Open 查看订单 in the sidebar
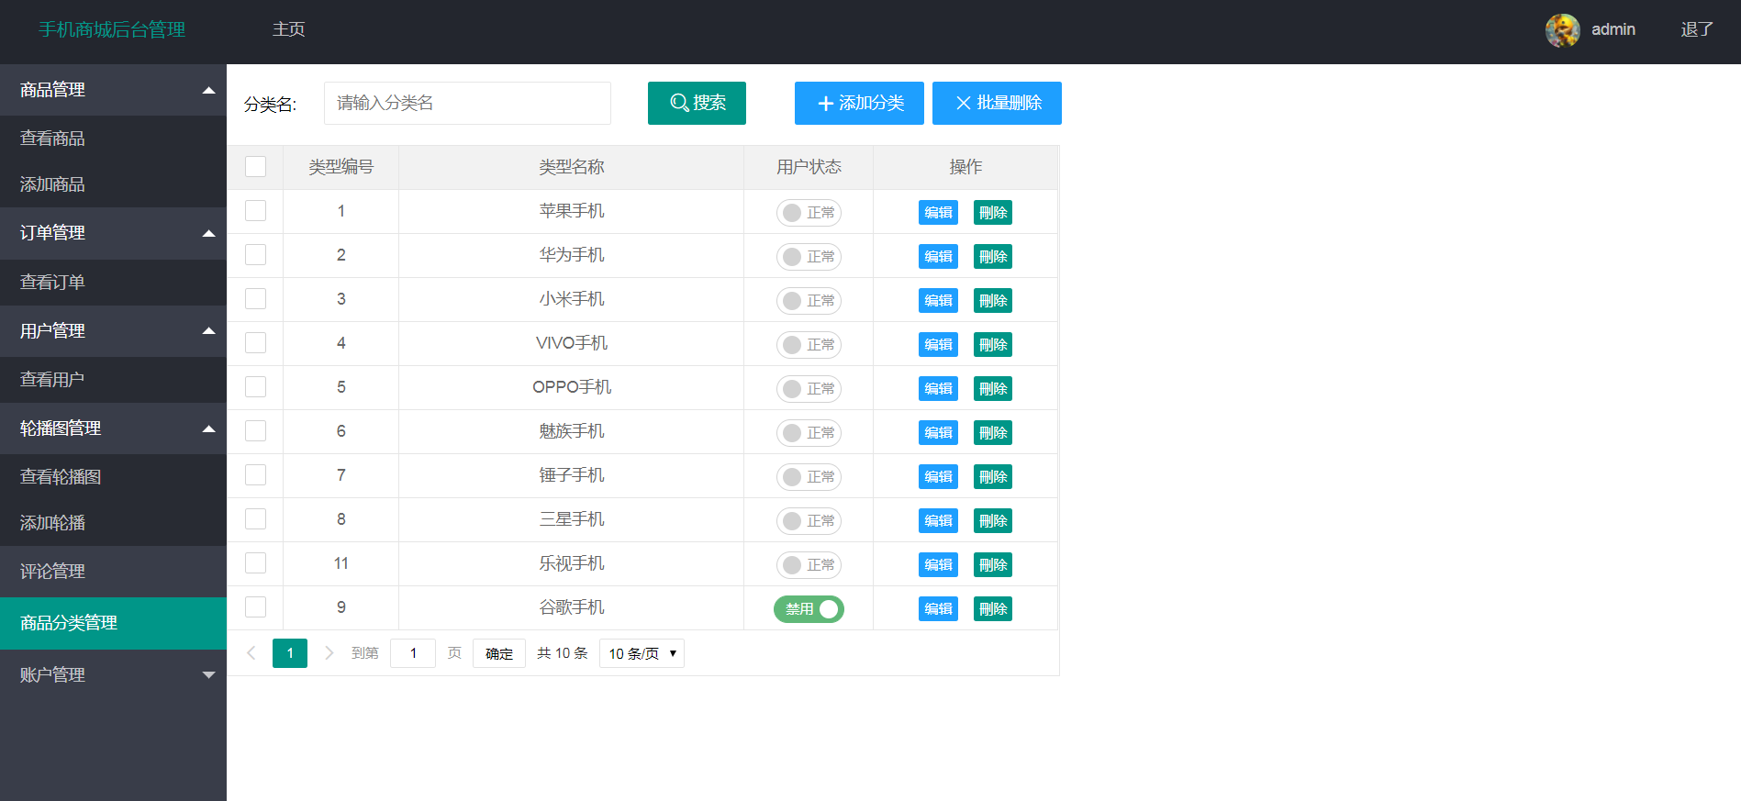The height and width of the screenshot is (801, 1741). [113, 283]
